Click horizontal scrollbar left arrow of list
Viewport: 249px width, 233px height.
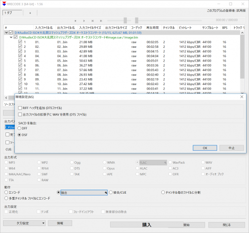pyautogui.click(x=6, y=98)
